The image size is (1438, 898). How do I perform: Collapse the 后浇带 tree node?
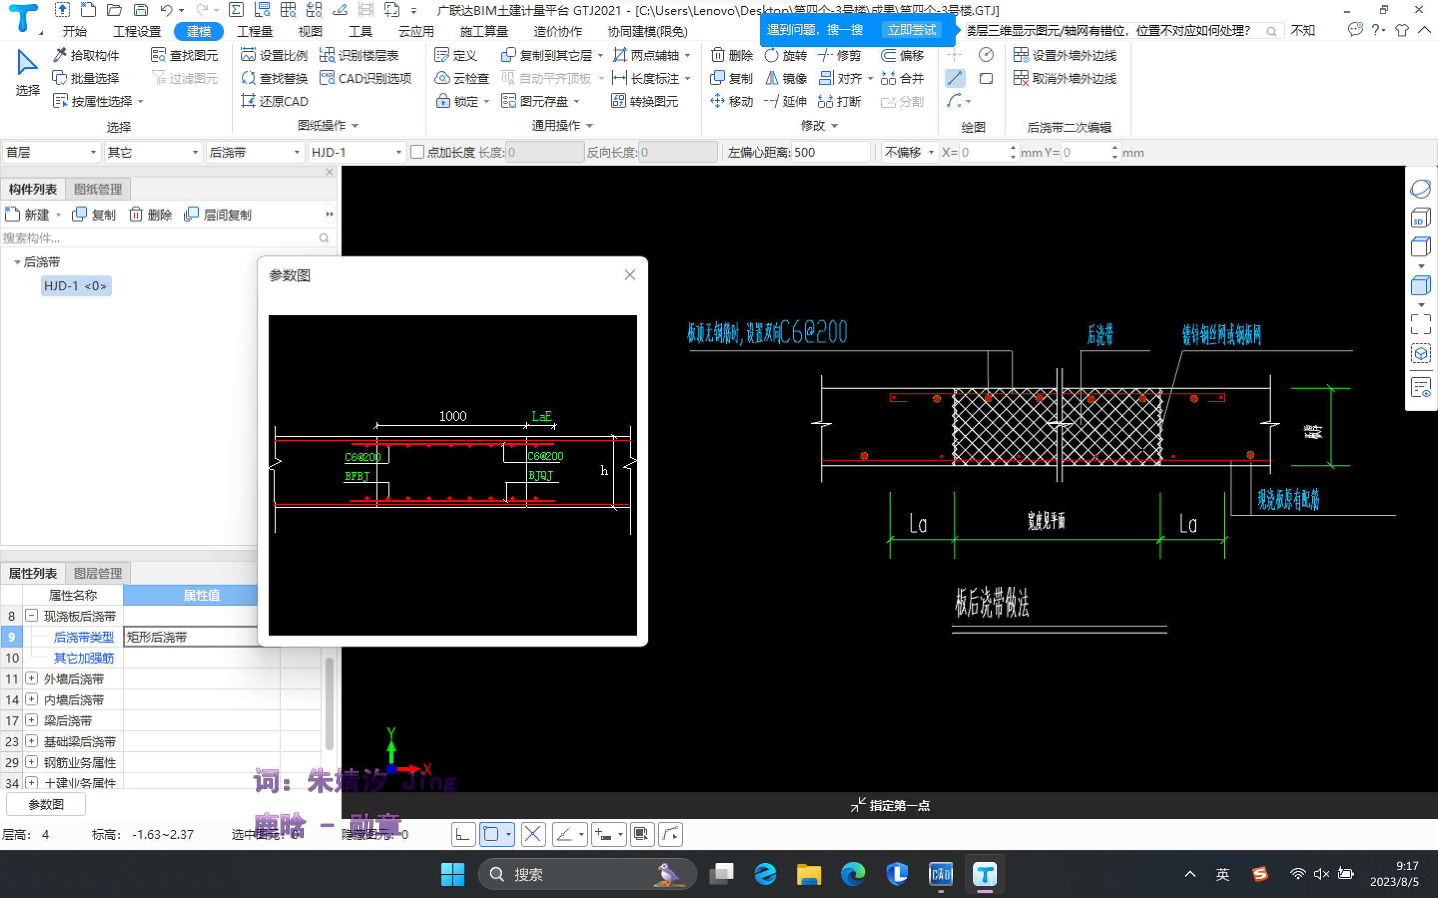point(16,262)
